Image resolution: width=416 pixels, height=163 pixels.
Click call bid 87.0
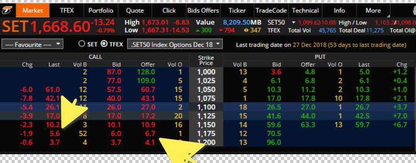point(114,72)
